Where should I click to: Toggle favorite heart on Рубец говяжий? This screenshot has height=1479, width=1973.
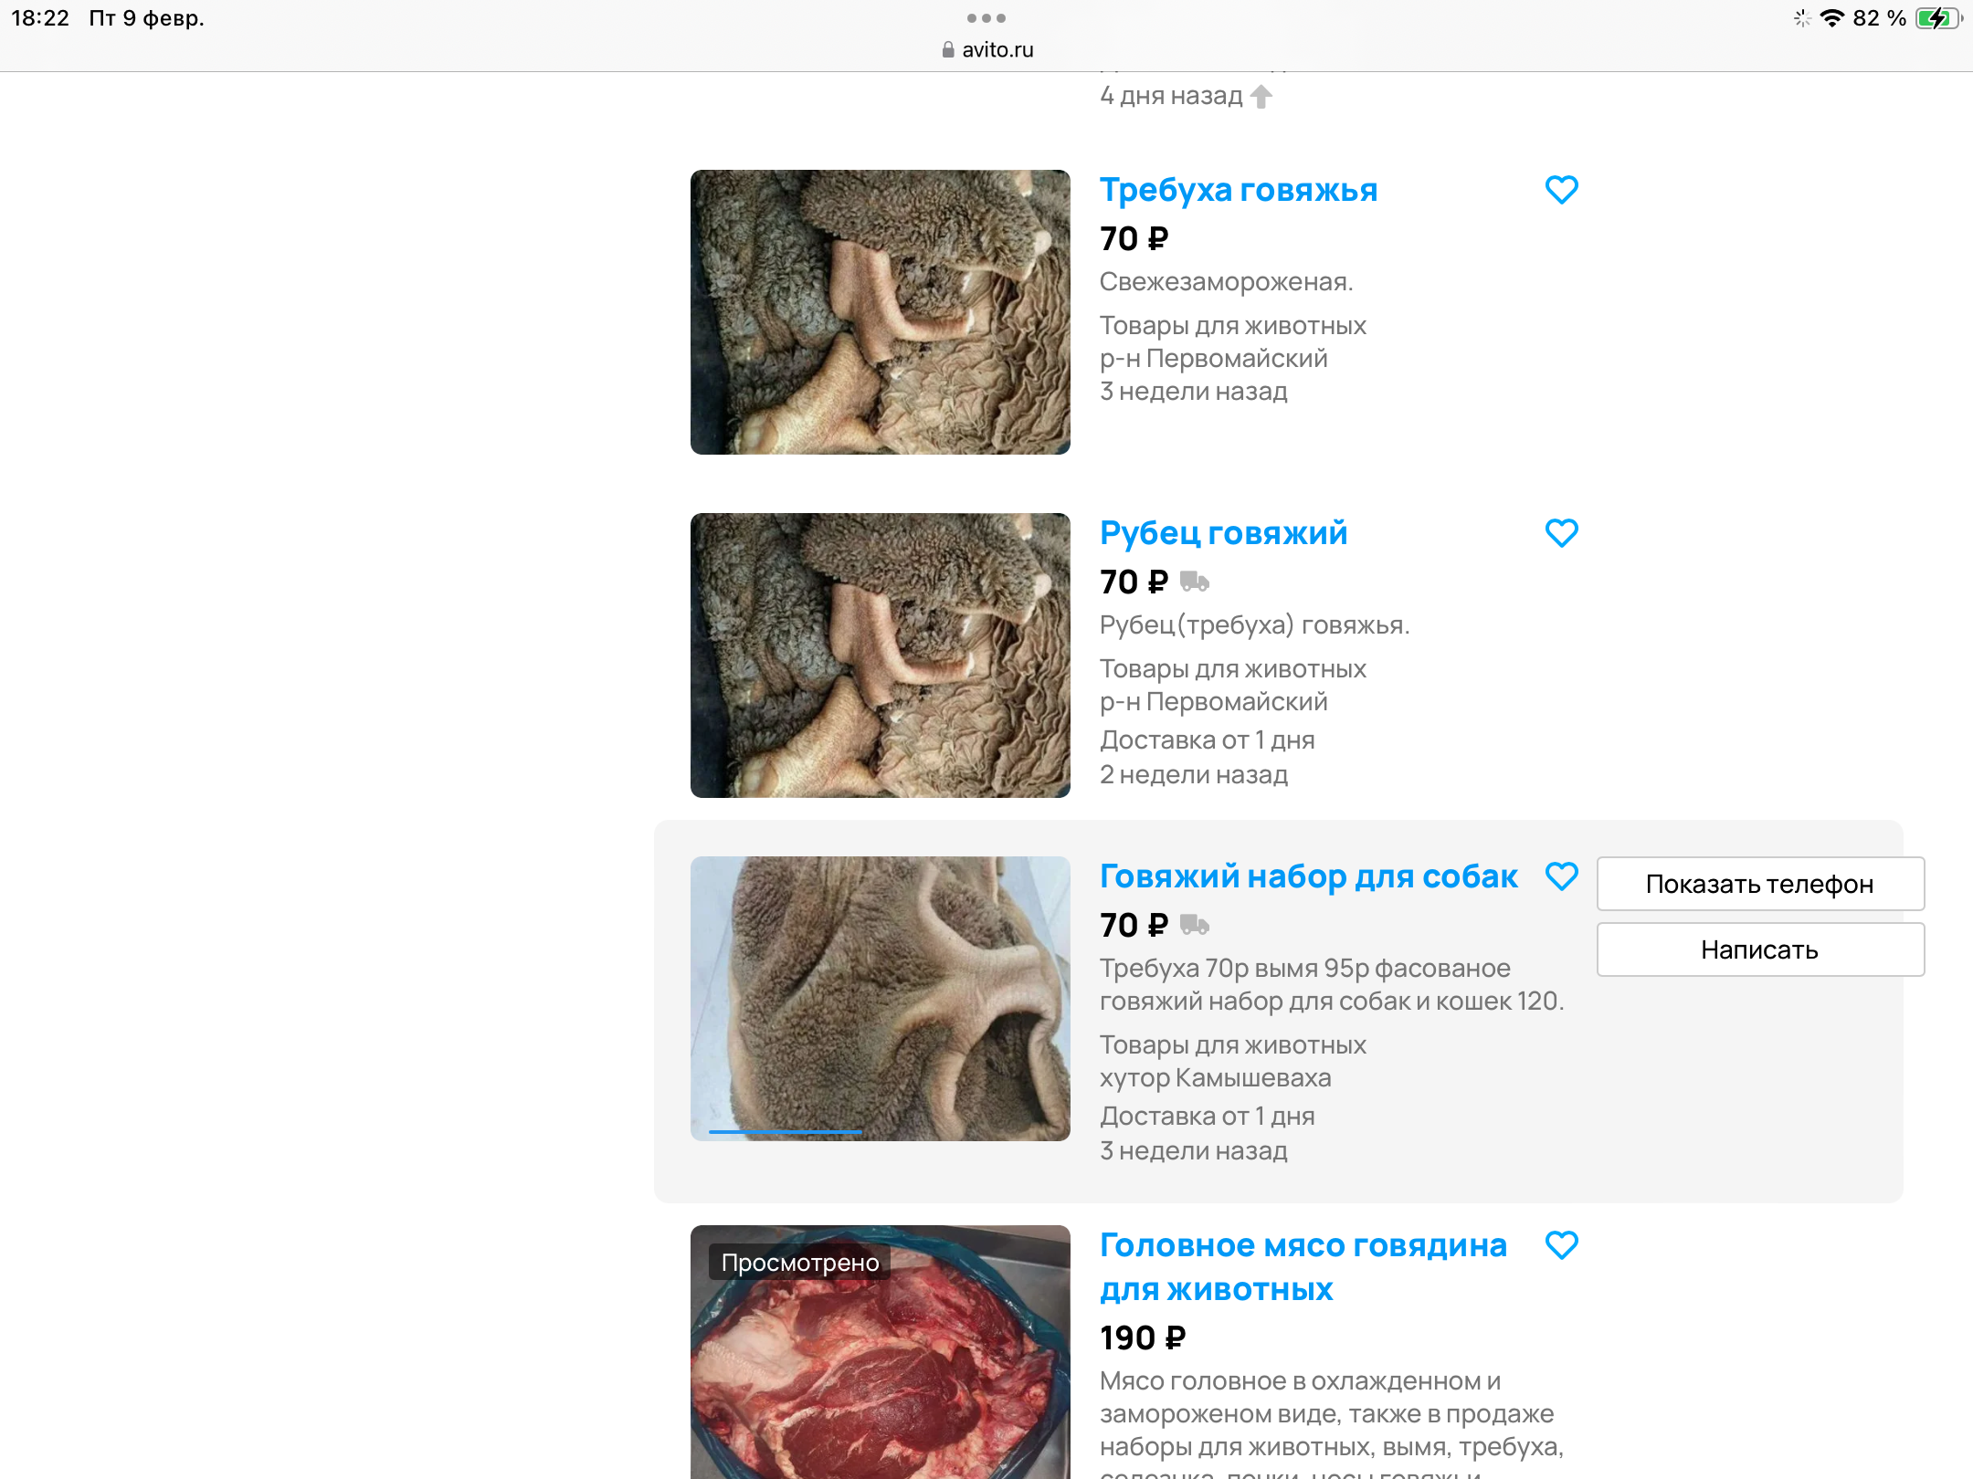pyautogui.click(x=1561, y=533)
